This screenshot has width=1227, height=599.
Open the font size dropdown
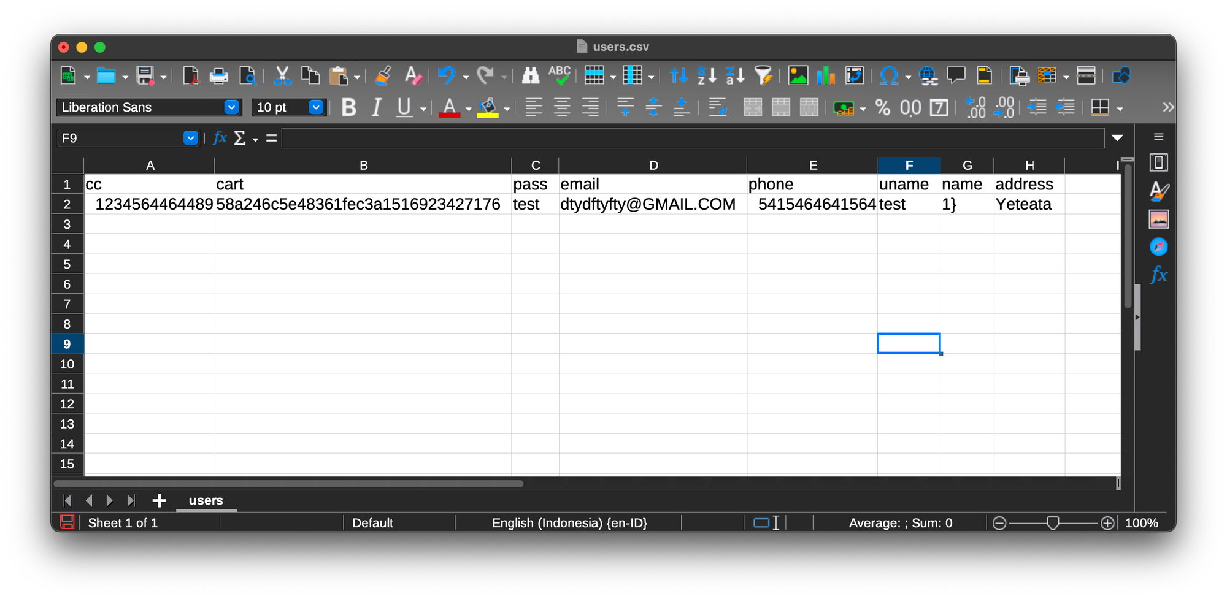316,107
